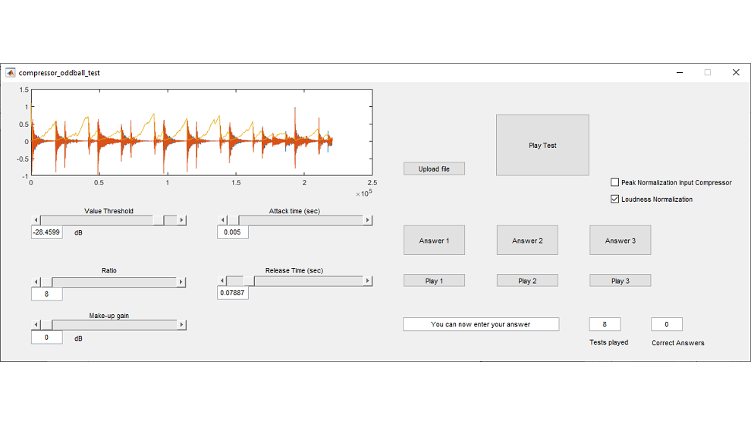Image resolution: width=751 pixels, height=425 pixels.
Task: Click Ratio slider left arrow
Action: (x=36, y=282)
